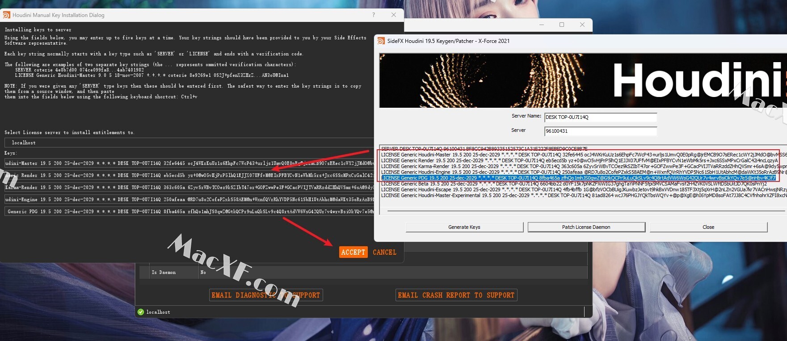Click the key field with the Houdini-Master key
This screenshot has width=787, height=341.
click(x=189, y=163)
